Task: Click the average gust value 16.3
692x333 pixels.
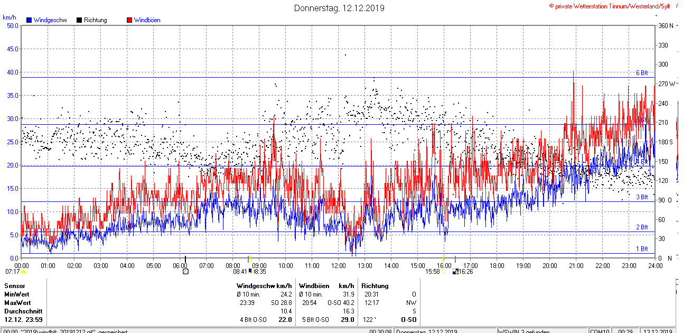Action: pyautogui.click(x=348, y=311)
